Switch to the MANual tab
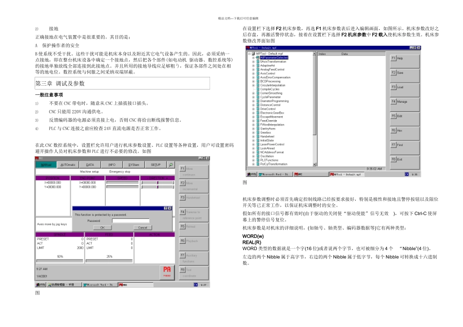463x327 pixels. [x=46, y=165]
